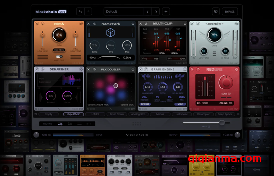Click the Room Reverb cube display
The width and height of the screenshot is (274, 176).
point(111,33)
